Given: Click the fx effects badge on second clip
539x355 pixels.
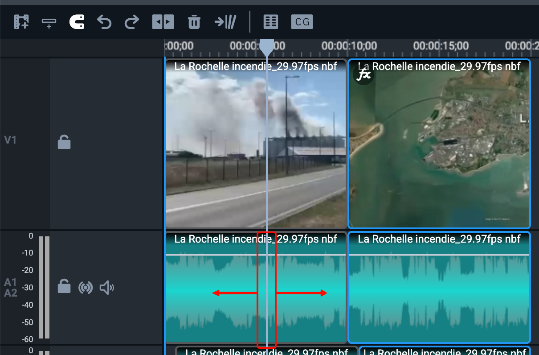Looking at the screenshot, I should click(363, 74).
